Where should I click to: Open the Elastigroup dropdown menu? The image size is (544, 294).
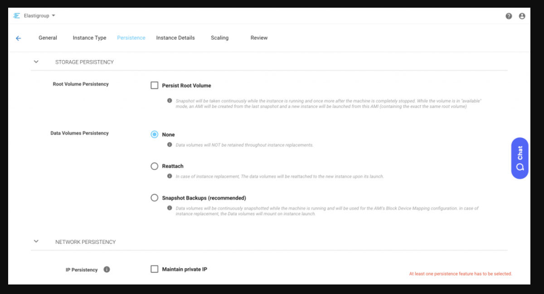pos(53,16)
